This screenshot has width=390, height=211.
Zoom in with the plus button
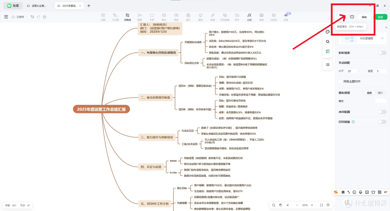312,205
